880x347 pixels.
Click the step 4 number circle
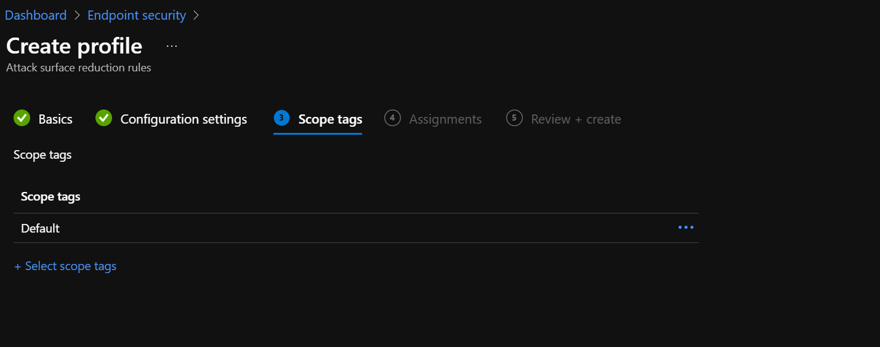click(x=392, y=118)
